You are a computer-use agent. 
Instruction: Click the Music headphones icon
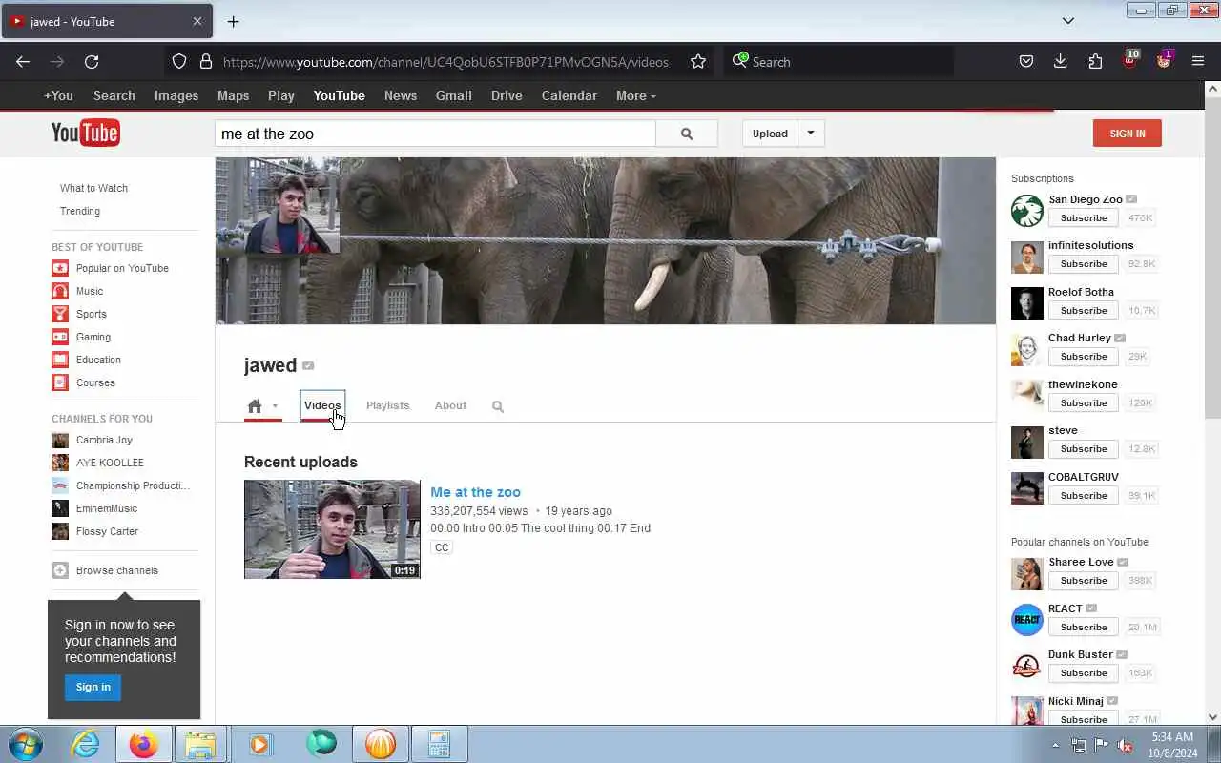click(x=60, y=291)
